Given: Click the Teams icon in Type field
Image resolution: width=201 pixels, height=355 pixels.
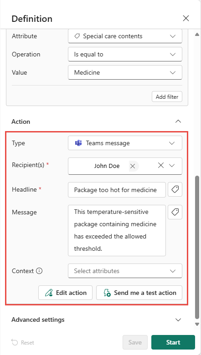Looking at the screenshot, I should (x=78, y=143).
